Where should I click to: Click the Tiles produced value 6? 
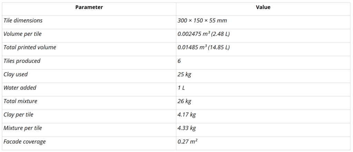179,61
